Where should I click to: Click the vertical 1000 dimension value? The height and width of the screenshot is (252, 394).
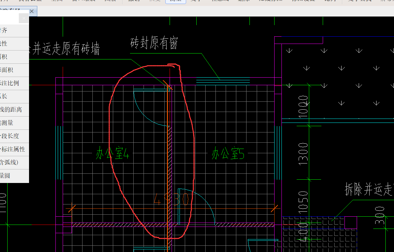pos(303,107)
